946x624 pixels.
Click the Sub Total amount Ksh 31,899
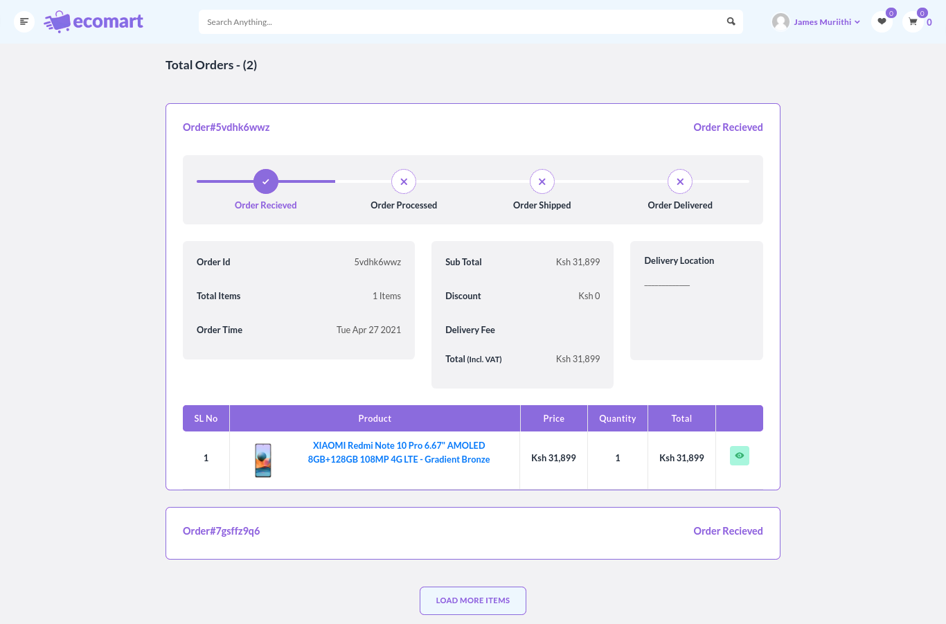(x=578, y=262)
